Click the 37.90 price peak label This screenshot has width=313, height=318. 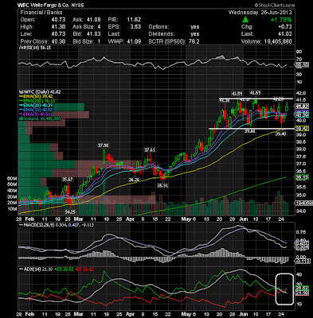click(x=104, y=145)
